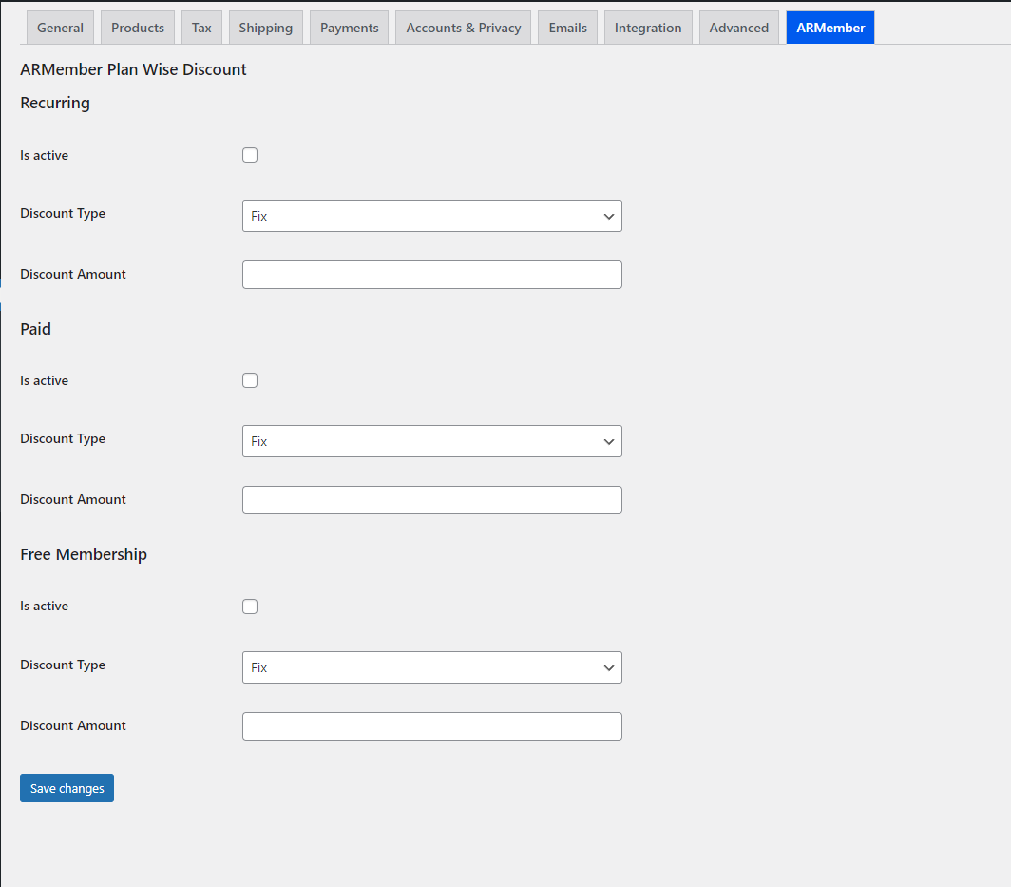This screenshot has height=887, width=1011.
Task: Select the ARMember tab
Action: point(830,28)
